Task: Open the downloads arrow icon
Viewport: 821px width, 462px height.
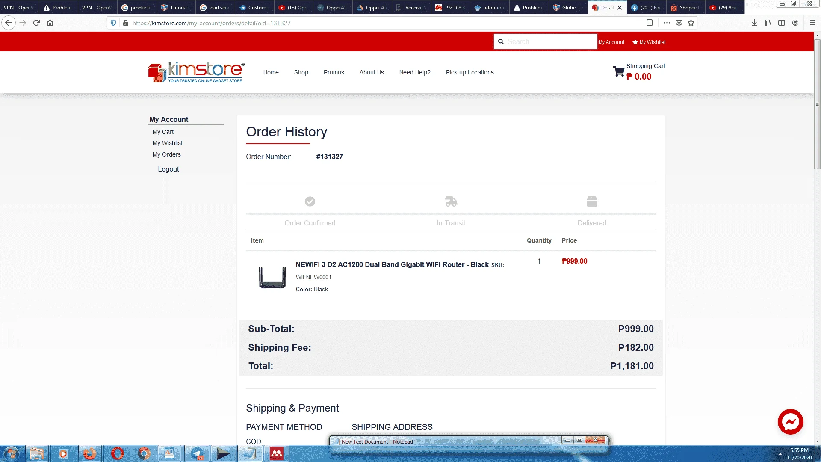Action: 754,23
